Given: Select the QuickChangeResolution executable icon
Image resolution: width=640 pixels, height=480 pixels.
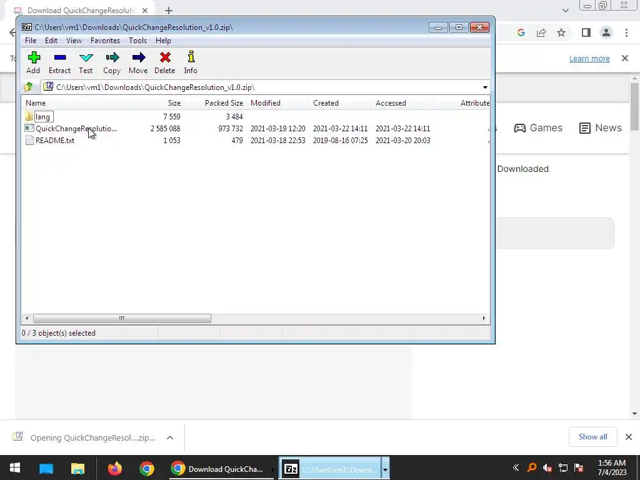Looking at the screenshot, I should pyautogui.click(x=29, y=129).
